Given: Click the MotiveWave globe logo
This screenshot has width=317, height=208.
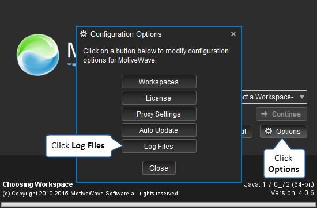Looking at the screenshot, I should click(x=38, y=55).
